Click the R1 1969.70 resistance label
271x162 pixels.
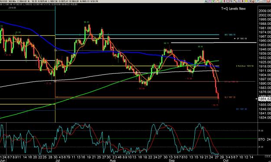[x=230, y=35]
